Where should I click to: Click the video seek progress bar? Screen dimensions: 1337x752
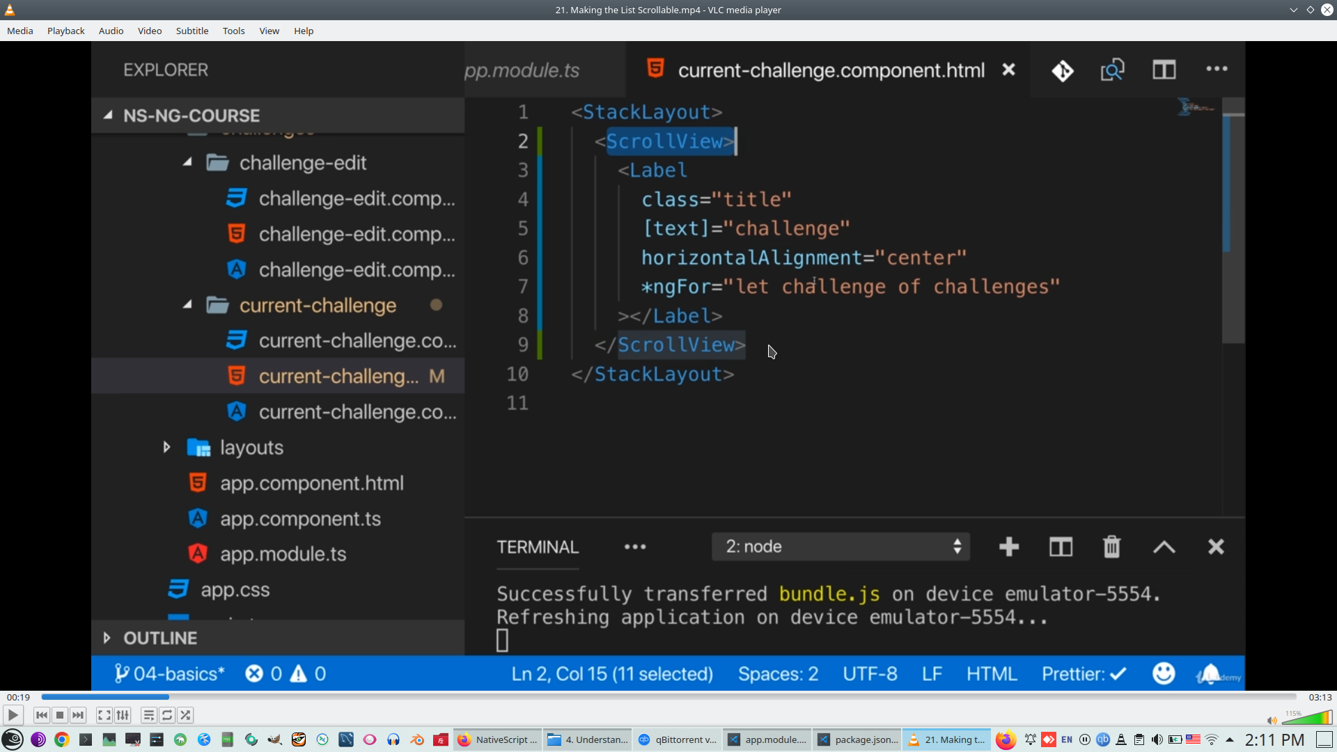click(668, 697)
